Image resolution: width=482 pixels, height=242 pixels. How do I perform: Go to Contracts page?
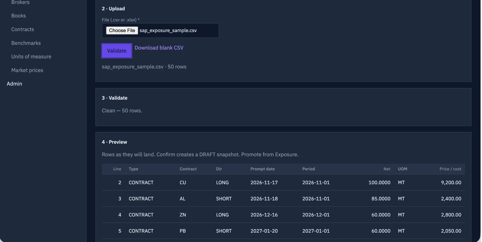coord(23,29)
